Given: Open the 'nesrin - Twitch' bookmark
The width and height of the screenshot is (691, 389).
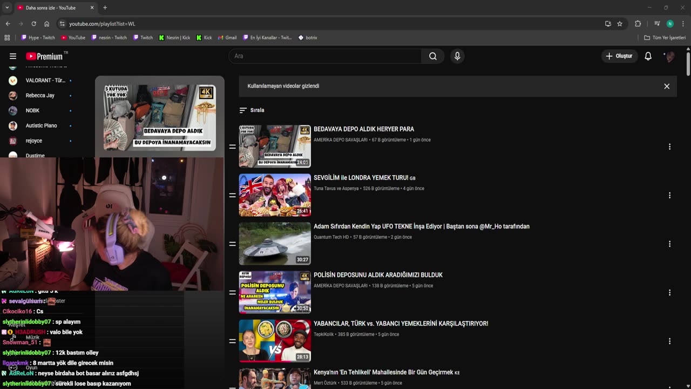Looking at the screenshot, I should tap(109, 38).
